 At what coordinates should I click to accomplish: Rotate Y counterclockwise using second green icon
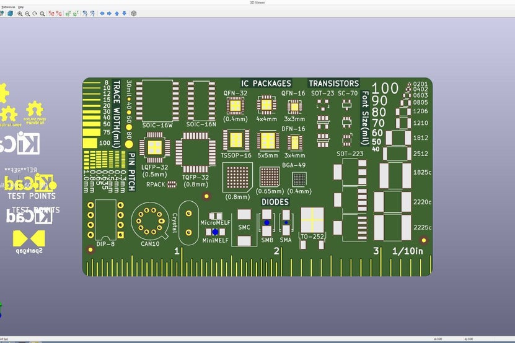pyautogui.click(x=75, y=14)
